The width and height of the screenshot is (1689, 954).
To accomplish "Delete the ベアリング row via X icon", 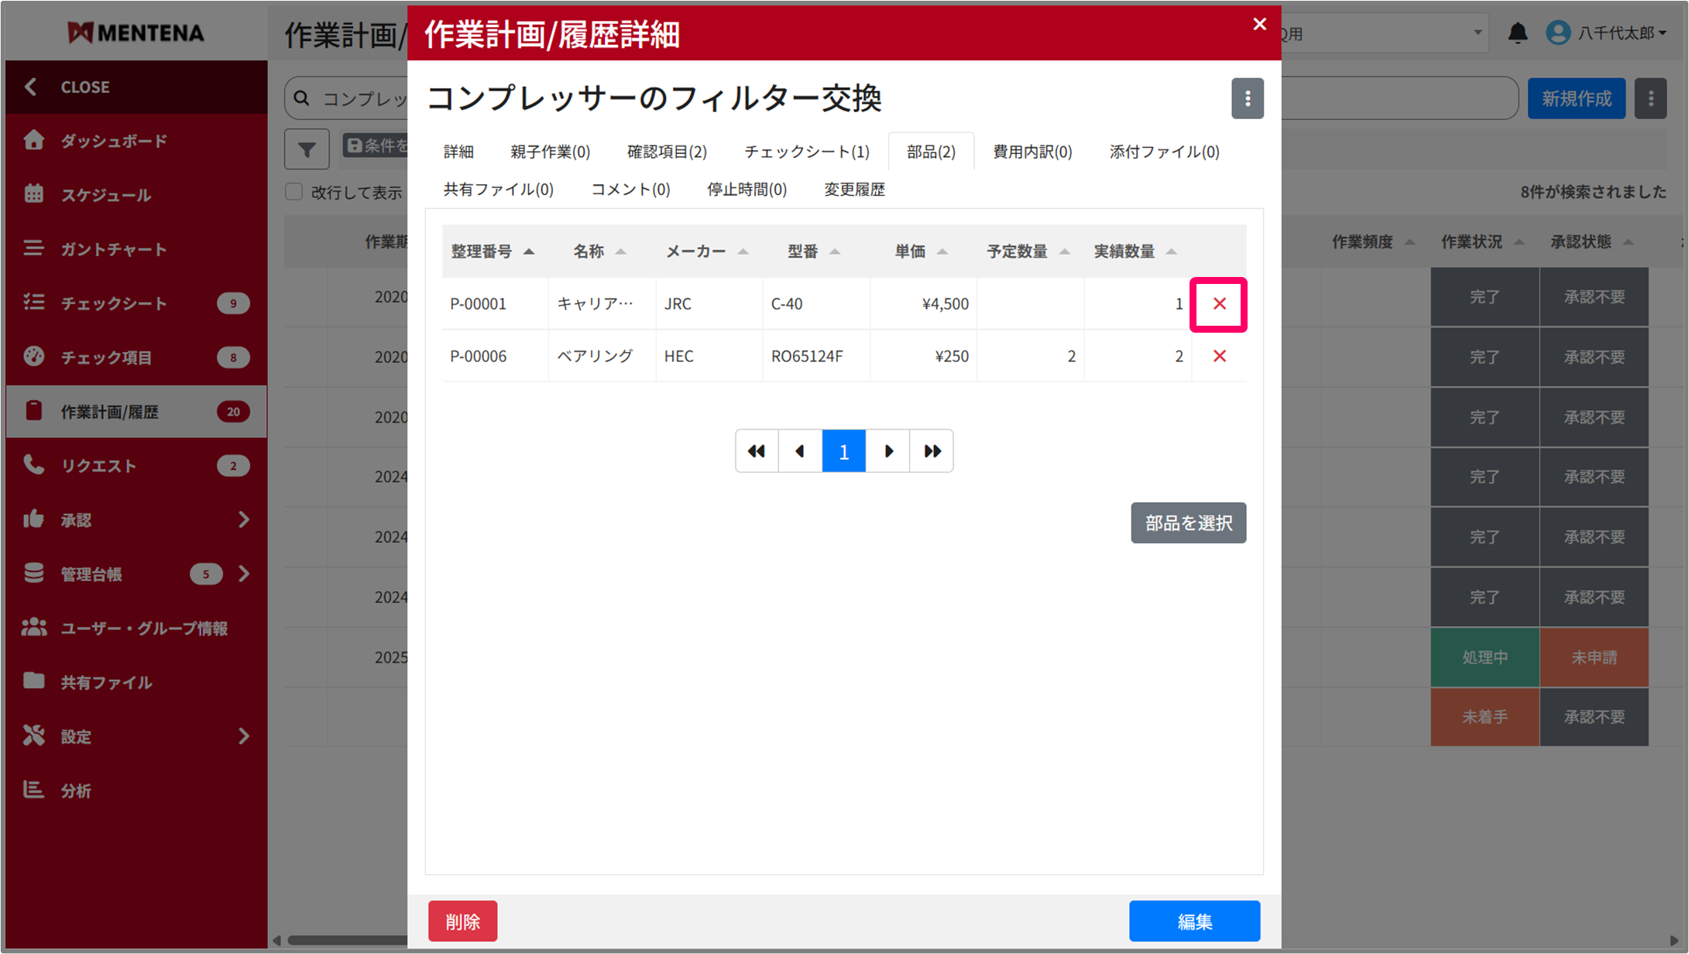I will pyautogui.click(x=1219, y=356).
